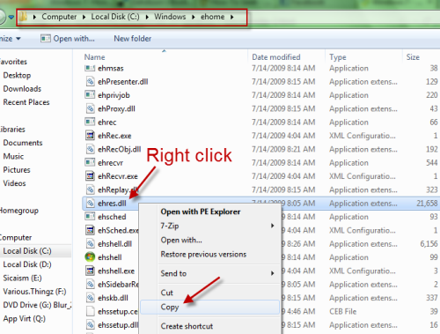This screenshot has width=440, height=334.
Task: Click the Open with toolbar icon
Action: pos(46,39)
